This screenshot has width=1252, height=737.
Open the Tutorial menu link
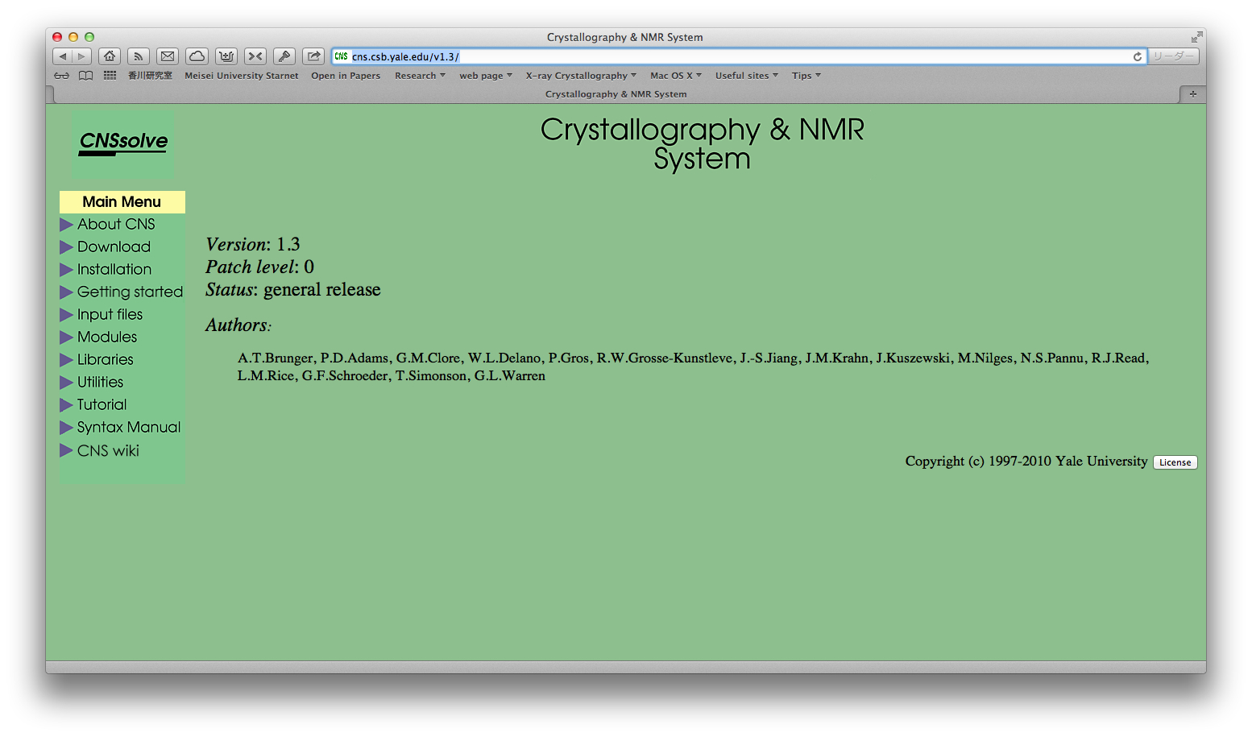point(102,404)
